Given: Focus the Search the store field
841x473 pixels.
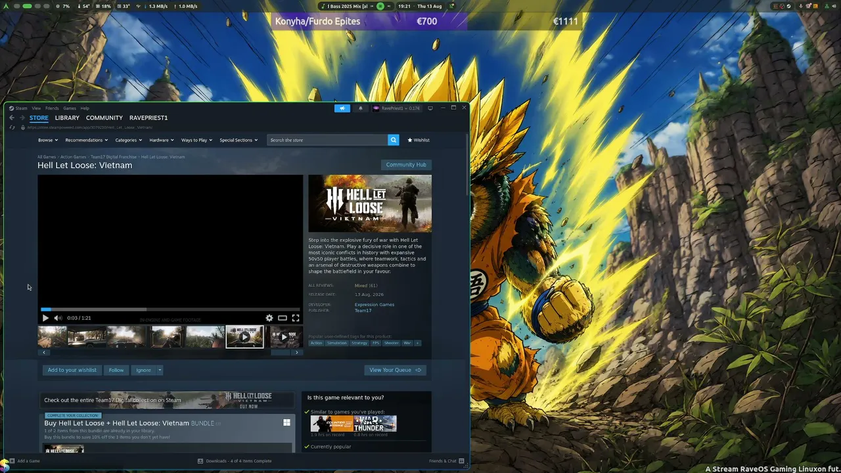Looking at the screenshot, I should 327,140.
